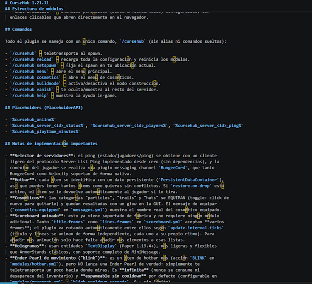This screenshot has height=284, width=312.
Task: Click the `BungeeCord` inline code
Action: (173, 168)
